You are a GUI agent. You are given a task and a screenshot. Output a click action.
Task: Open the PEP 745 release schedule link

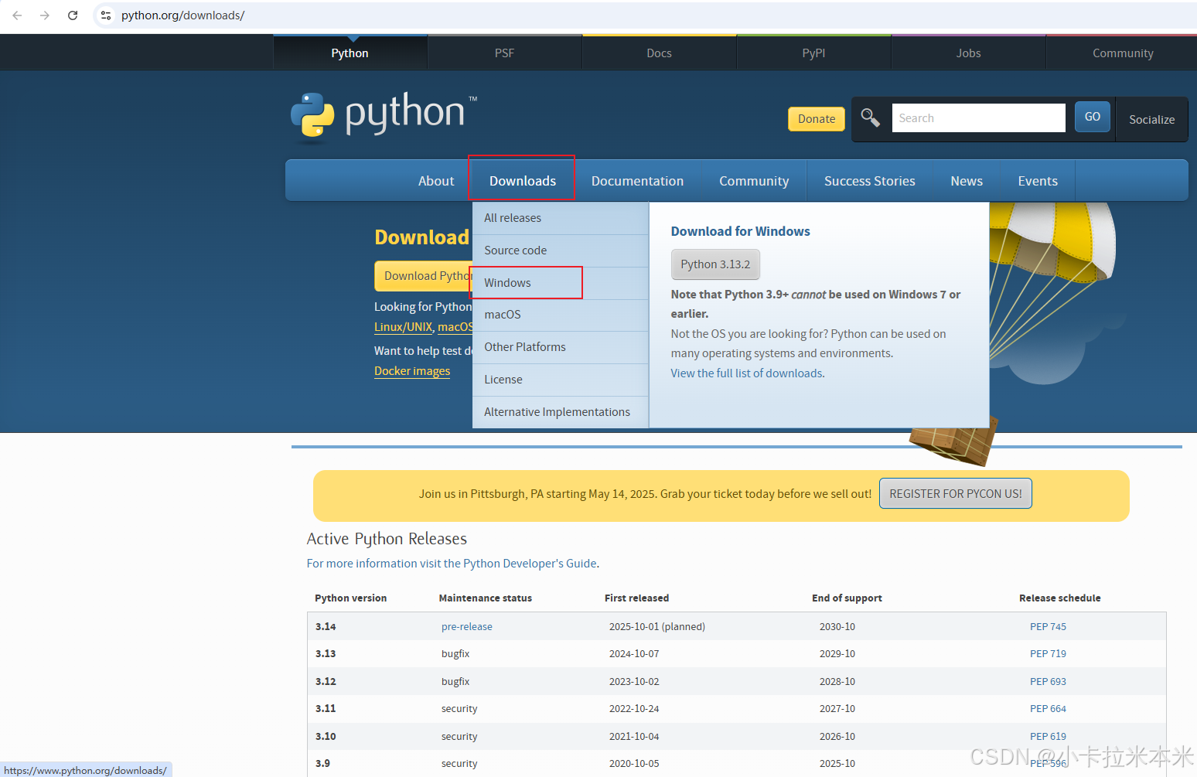tap(1048, 627)
